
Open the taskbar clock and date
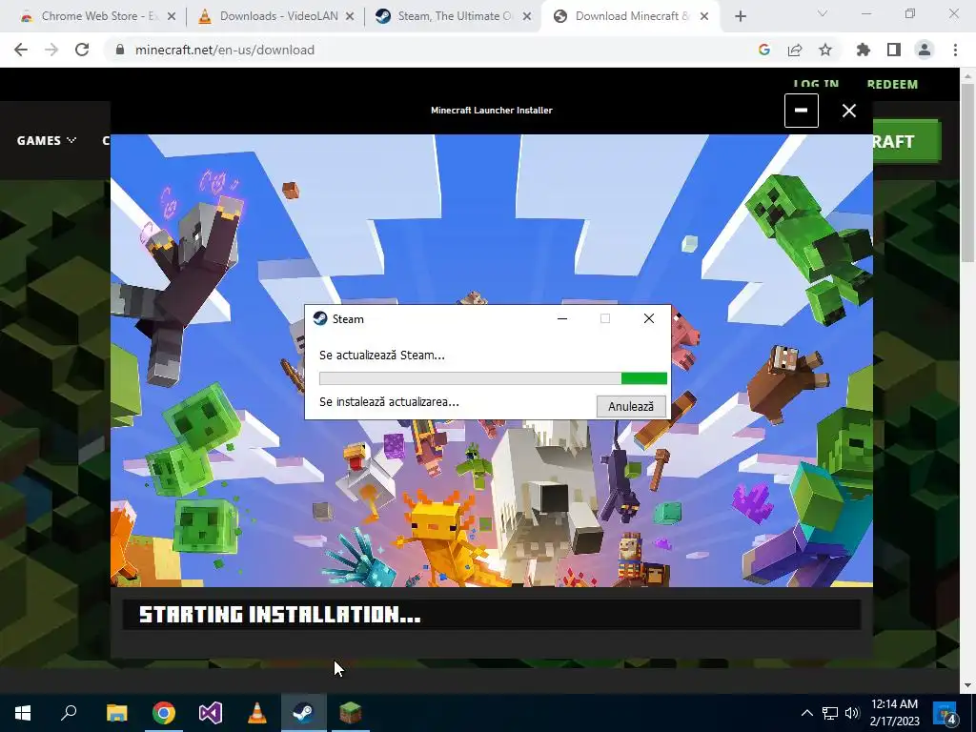(894, 713)
